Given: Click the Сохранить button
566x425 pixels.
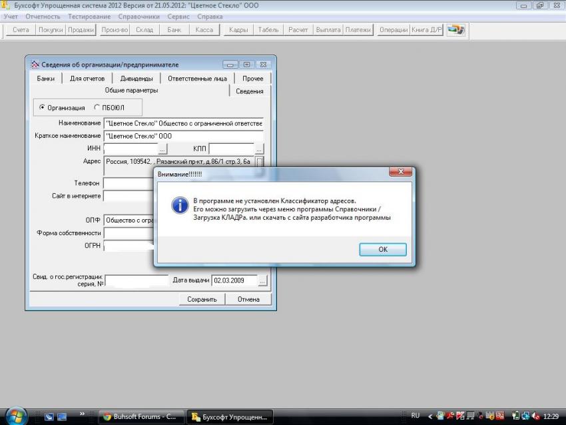Looking at the screenshot, I should [x=202, y=300].
